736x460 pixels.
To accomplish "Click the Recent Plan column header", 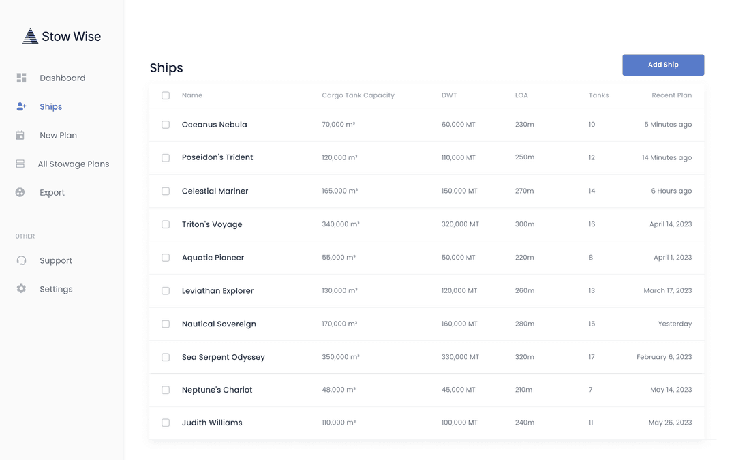I will [x=671, y=95].
